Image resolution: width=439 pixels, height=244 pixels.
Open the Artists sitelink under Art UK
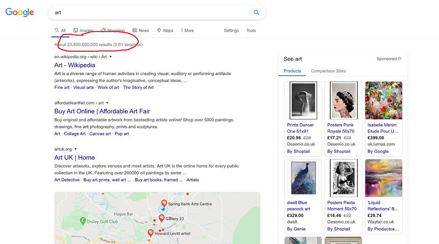point(192,180)
